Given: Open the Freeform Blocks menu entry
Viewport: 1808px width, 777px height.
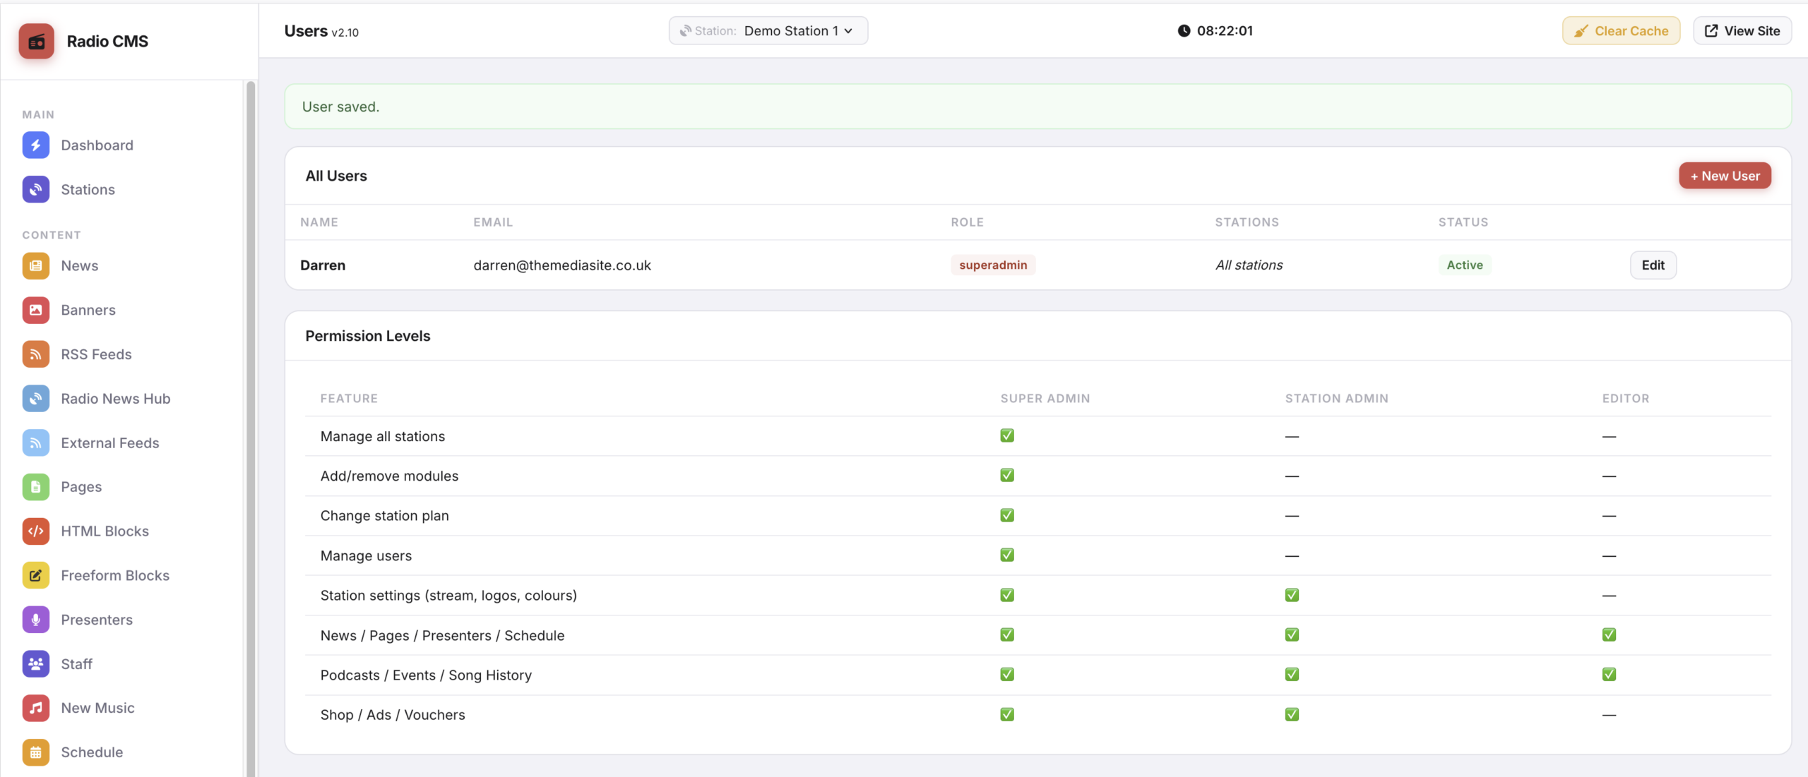Looking at the screenshot, I should 115,575.
